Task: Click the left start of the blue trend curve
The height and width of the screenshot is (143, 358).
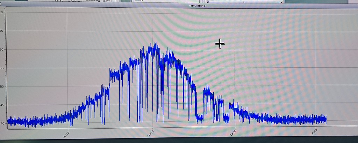Action: [x=8, y=121]
